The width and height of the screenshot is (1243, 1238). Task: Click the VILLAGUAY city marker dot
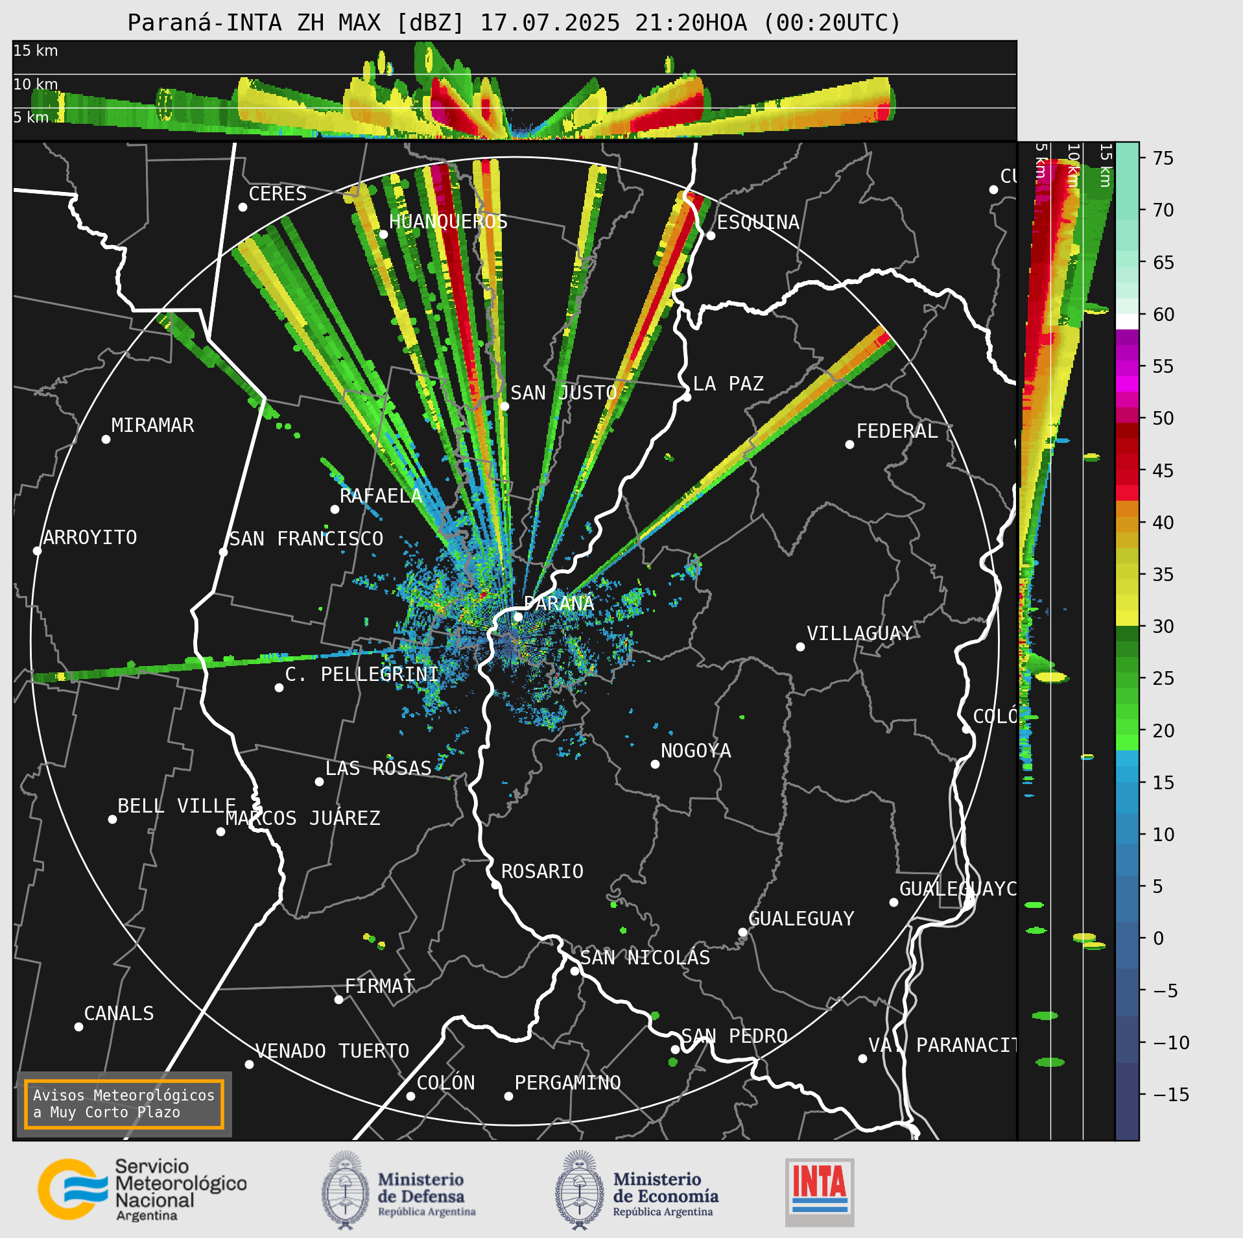(x=800, y=647)
